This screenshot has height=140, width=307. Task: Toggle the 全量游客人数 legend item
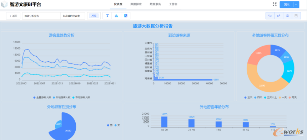(x=42, y=97)
